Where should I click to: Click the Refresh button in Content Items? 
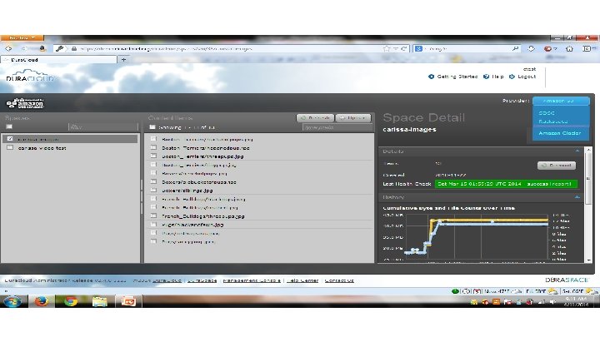(x=315, y=118)
